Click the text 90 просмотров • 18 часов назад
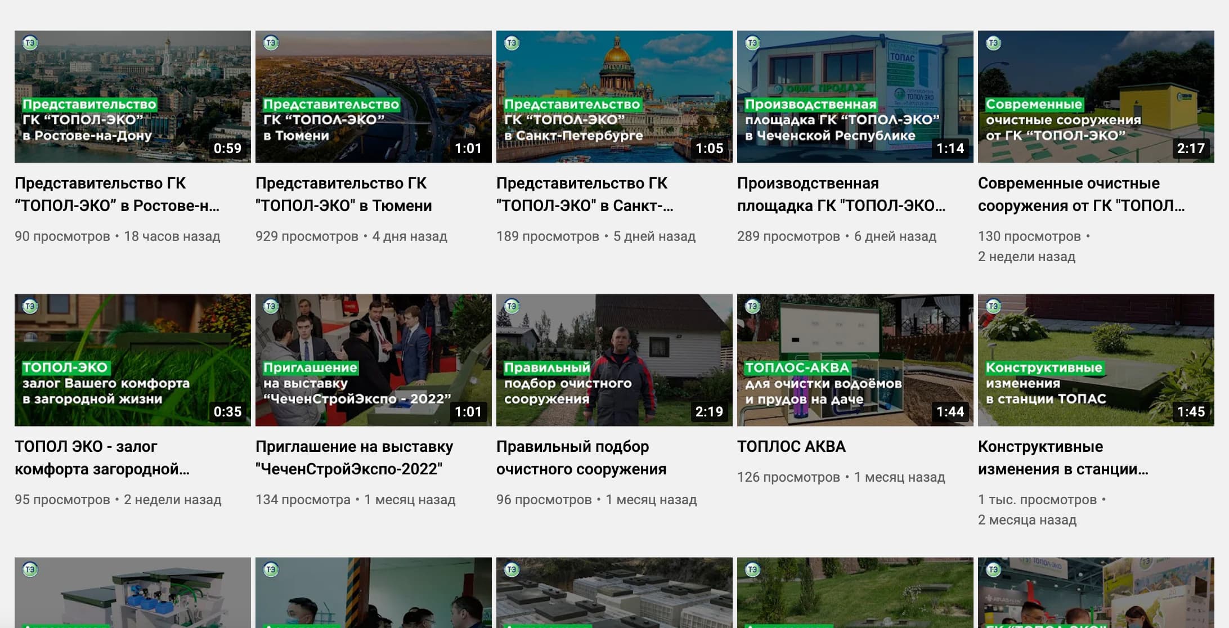Viewport: 1229px width, 628px height. tap(117, 236)
